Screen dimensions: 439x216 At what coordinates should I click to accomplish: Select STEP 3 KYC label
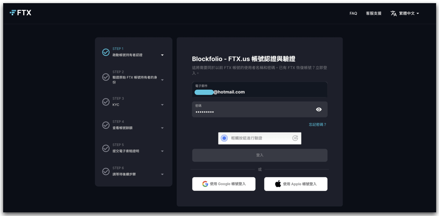click(x=116, y=105)
